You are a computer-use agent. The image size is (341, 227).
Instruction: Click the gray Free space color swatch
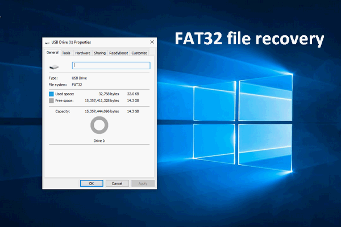[x=51, y=100]
